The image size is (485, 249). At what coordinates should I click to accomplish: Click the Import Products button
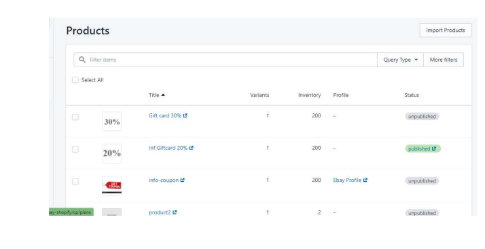[446, 31]
